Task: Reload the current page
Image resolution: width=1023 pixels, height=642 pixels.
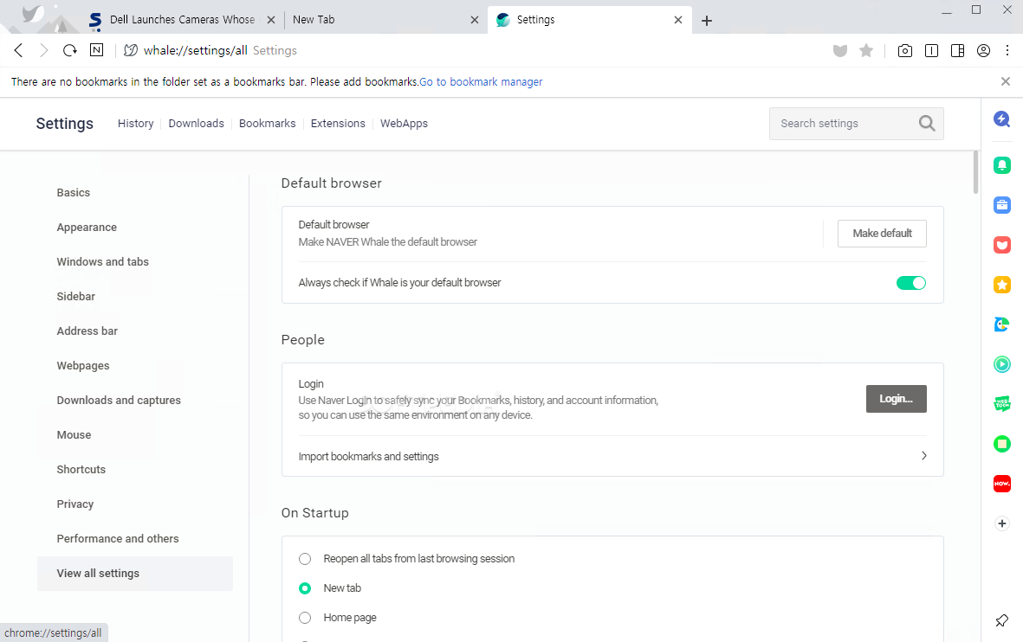Action: tap(70, 50)
